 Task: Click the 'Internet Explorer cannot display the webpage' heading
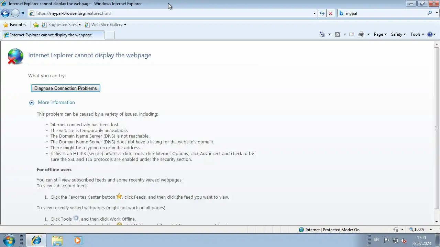tap(90, 55)
